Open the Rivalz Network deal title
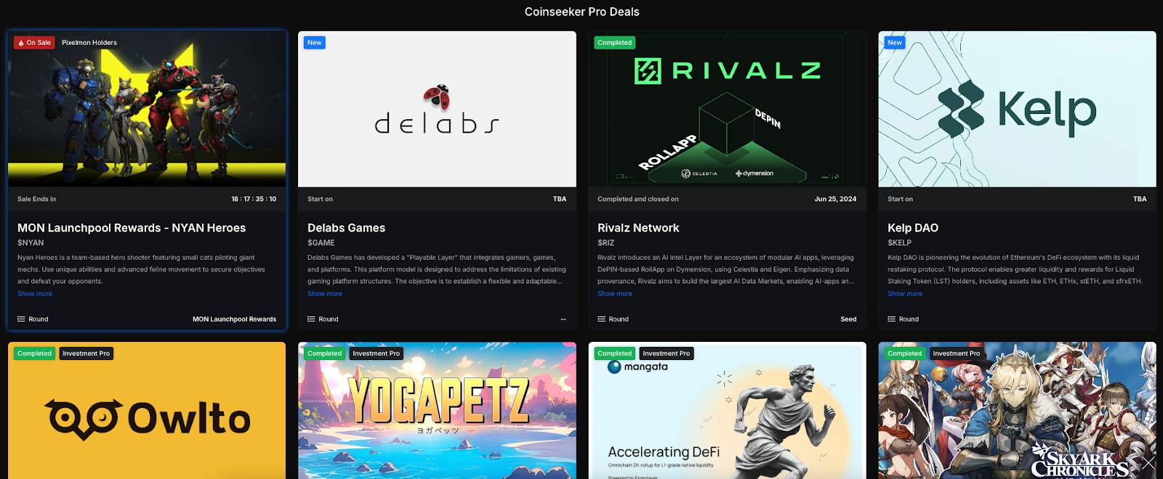 638,228
